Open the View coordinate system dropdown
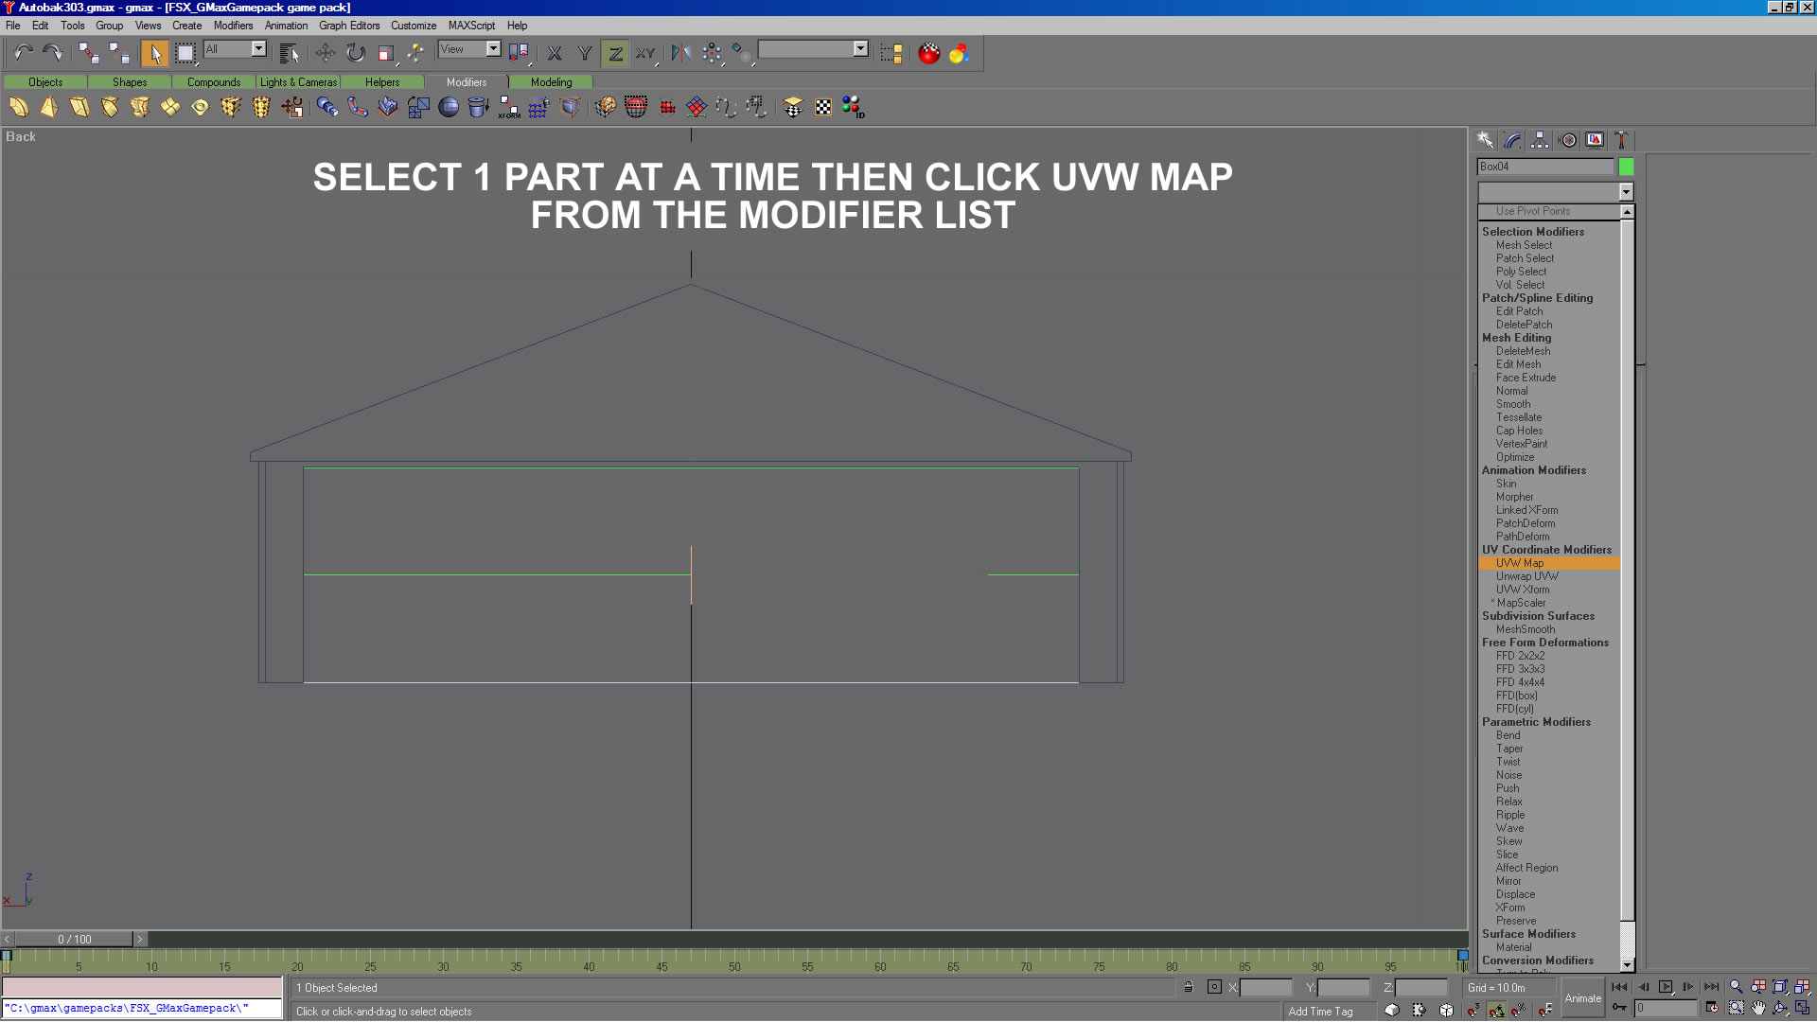This screenshot has width=1817, height=1022. pyautogui.click(x=493, y=48)
